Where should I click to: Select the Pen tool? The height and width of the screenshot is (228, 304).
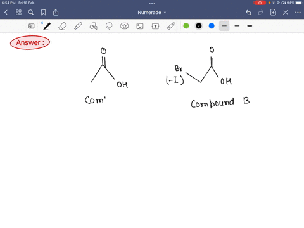click(47, 26)
